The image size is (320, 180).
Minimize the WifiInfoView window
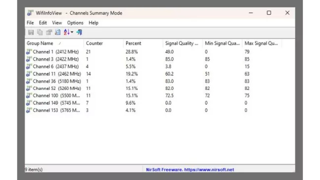click(251, 13)
